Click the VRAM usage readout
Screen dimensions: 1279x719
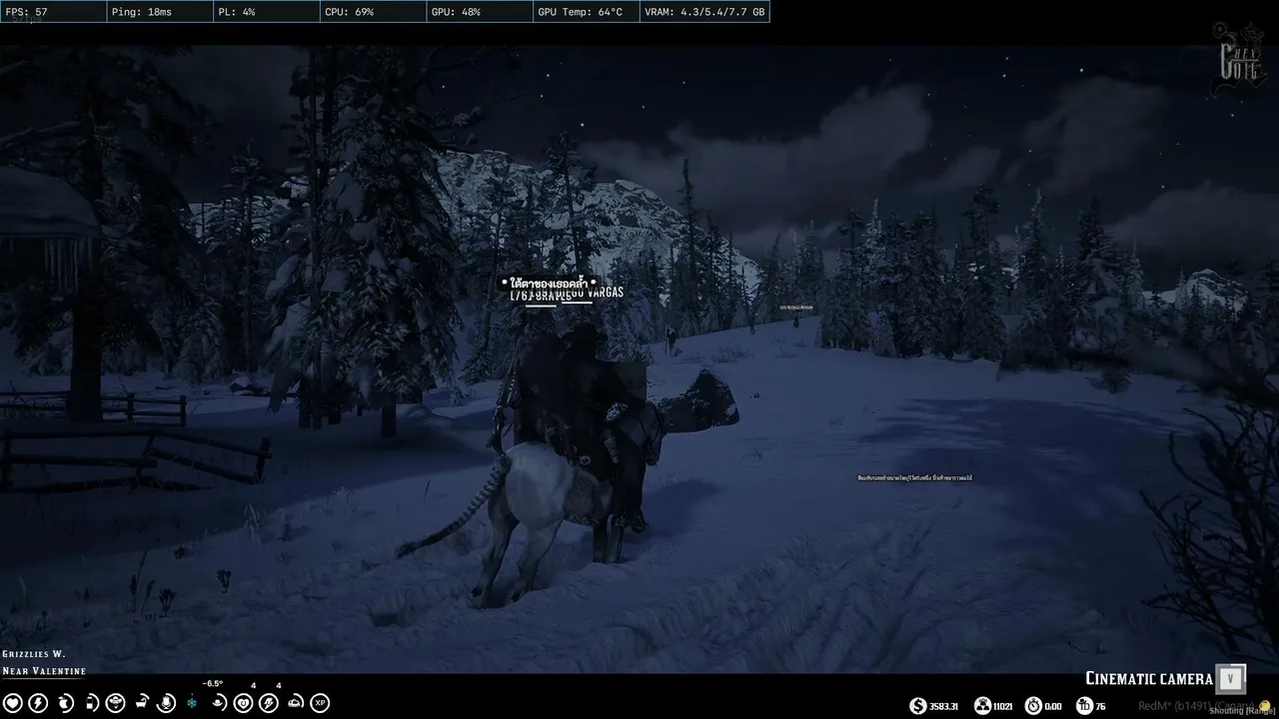[704, 12]
